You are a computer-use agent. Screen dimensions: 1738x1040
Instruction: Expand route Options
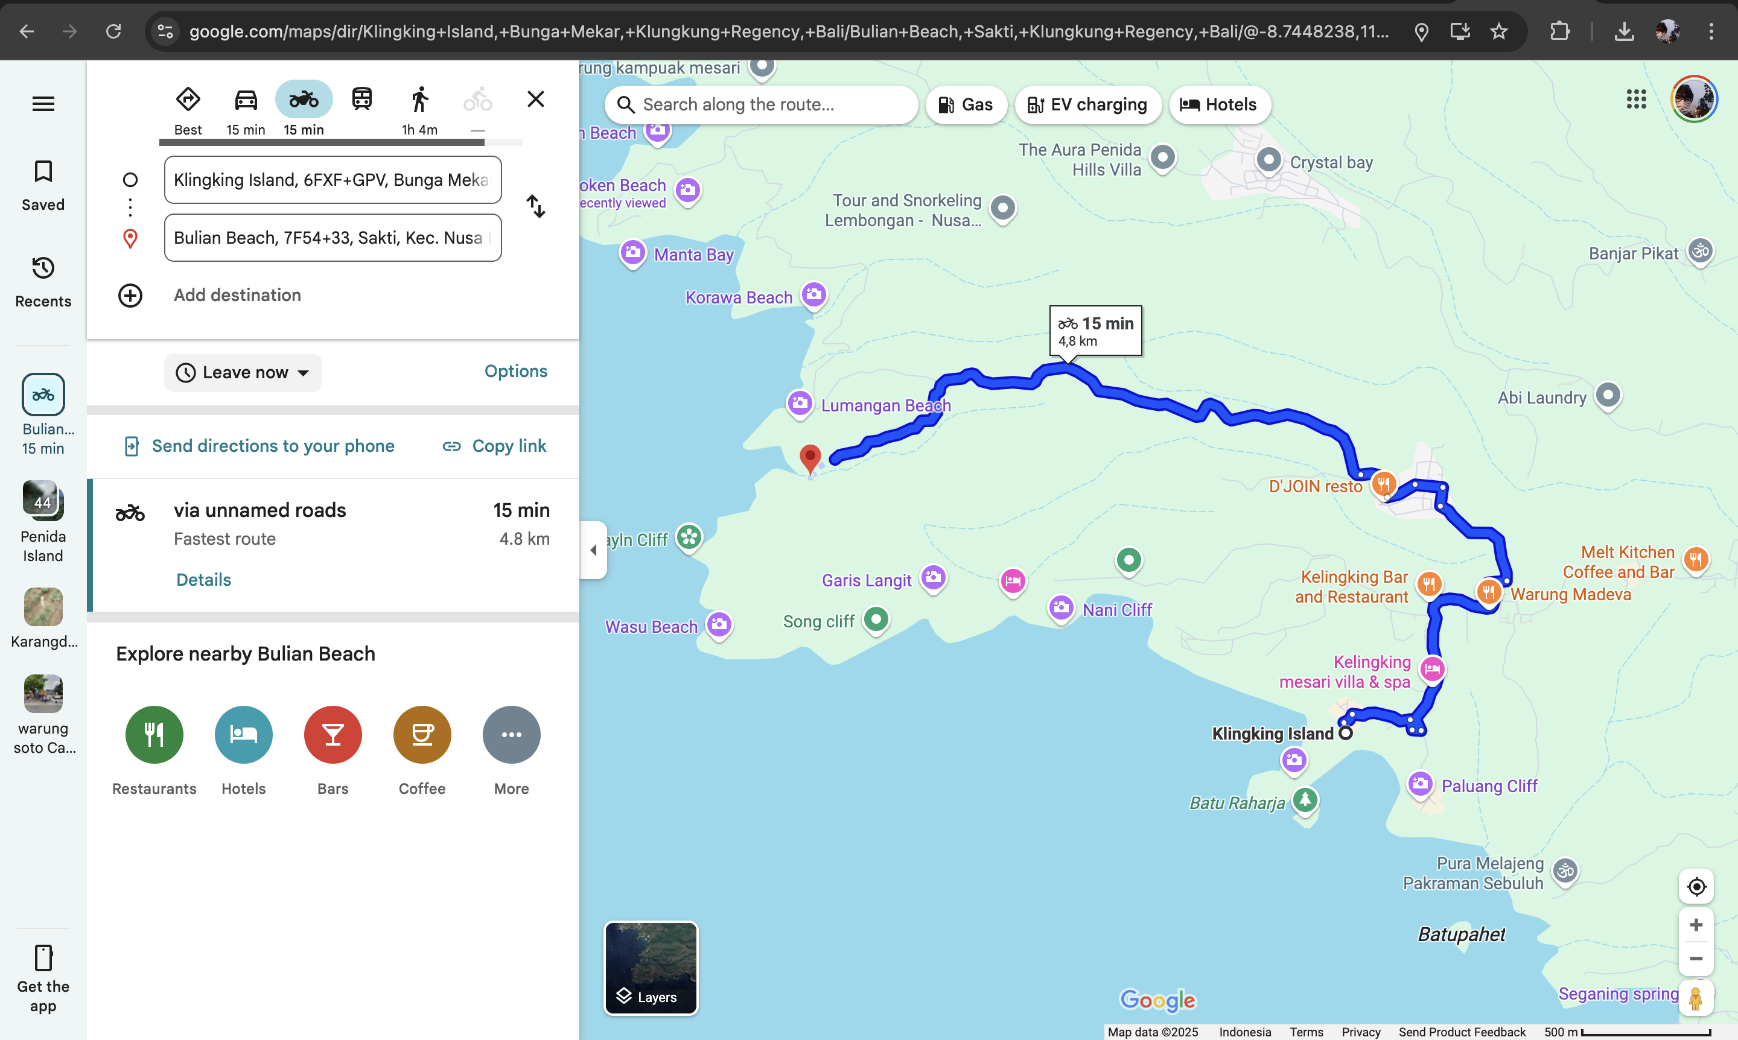515,371
